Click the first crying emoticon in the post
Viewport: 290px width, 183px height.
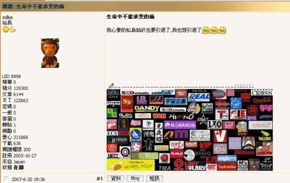pos(206,30)
